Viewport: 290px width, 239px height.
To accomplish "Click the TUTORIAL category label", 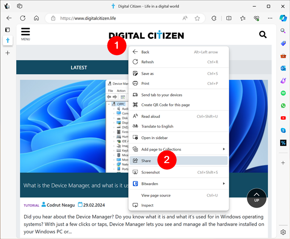I will tap(31, 205).
